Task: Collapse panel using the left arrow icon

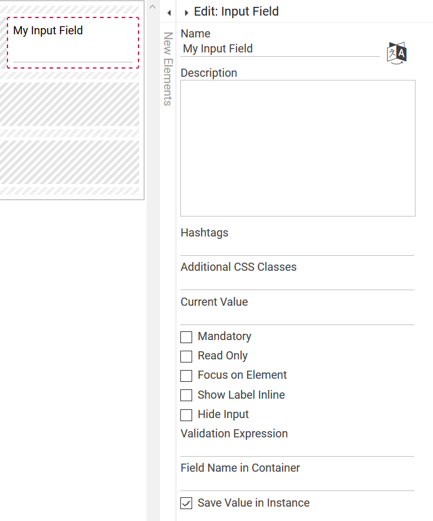Action: pyautogui.click(x=168, y=12)
